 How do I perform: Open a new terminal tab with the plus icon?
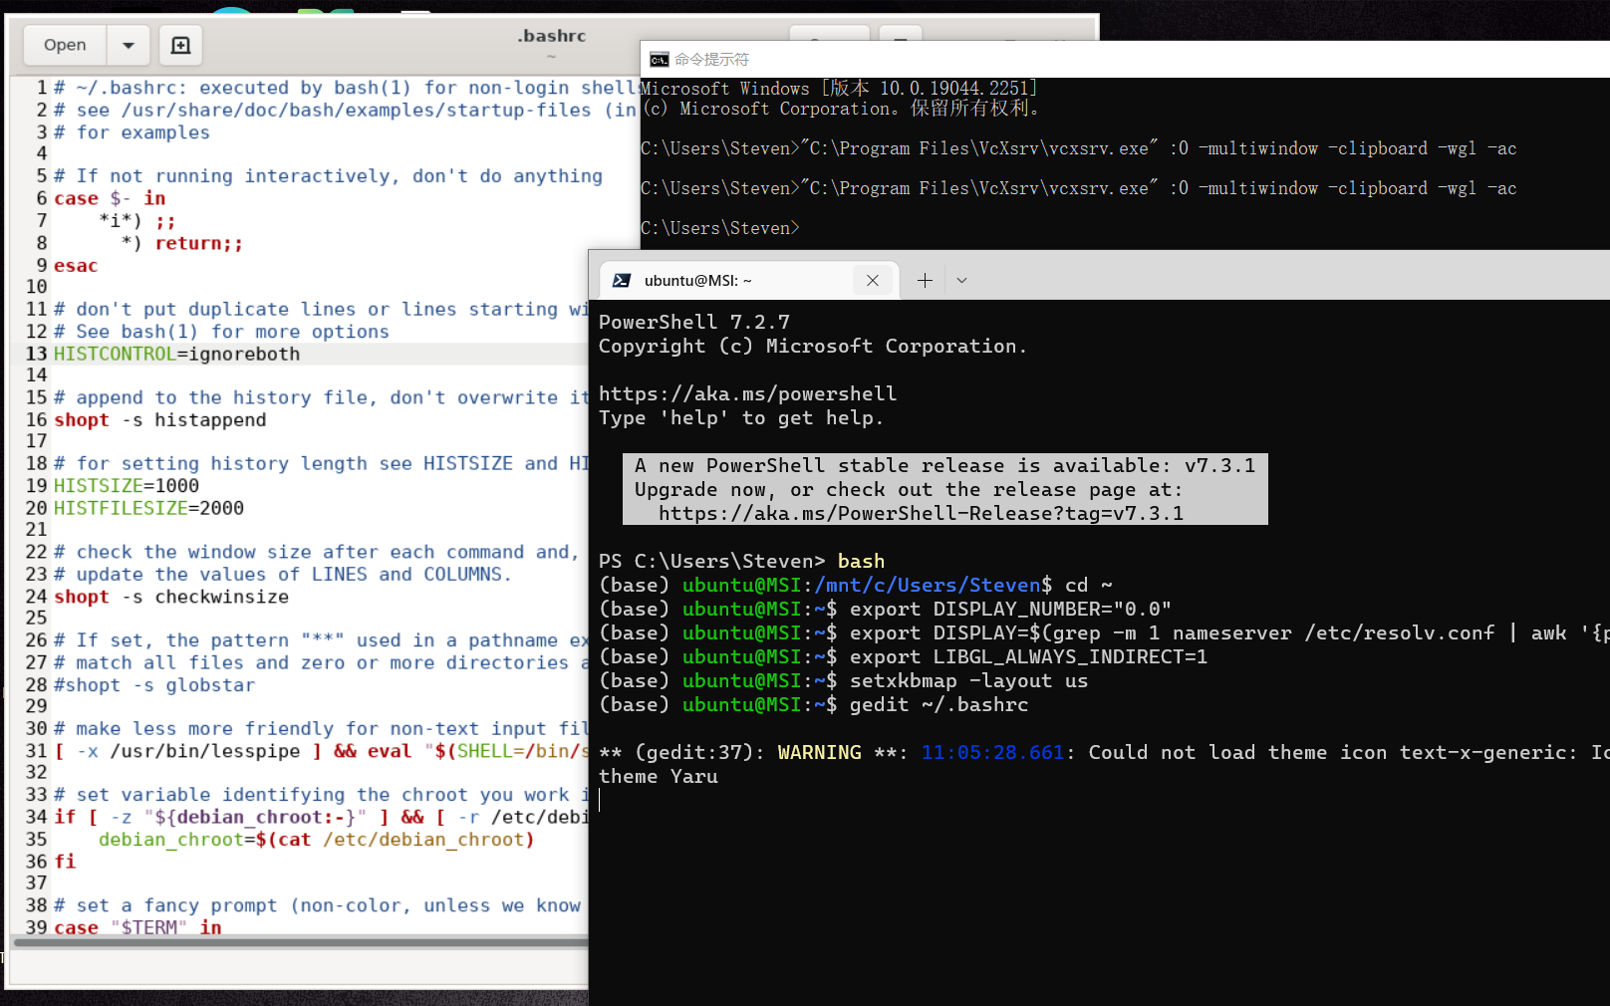(x=925, y=281)
